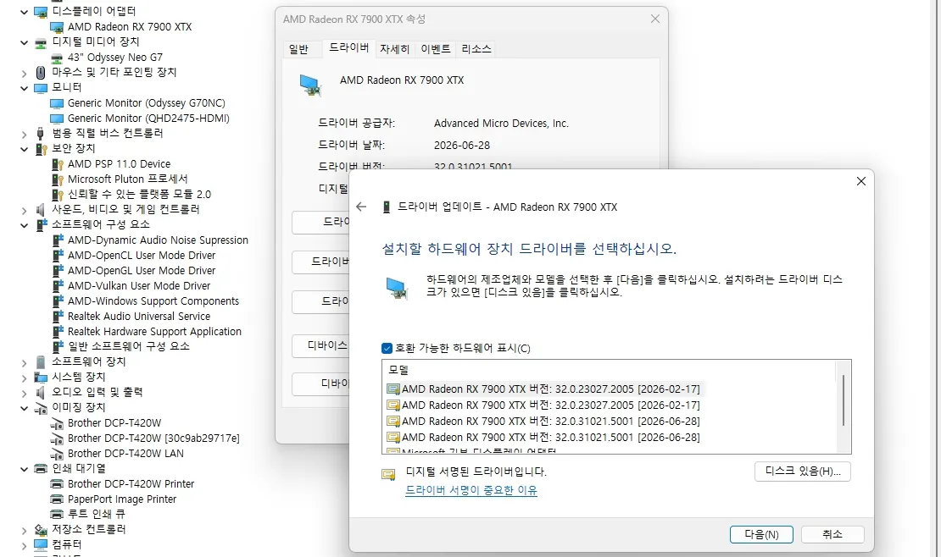The height and width of the screenshot is (557, 941).
Task: Switch to the 일반 tab in properties
Action: (x=299, y=49)
